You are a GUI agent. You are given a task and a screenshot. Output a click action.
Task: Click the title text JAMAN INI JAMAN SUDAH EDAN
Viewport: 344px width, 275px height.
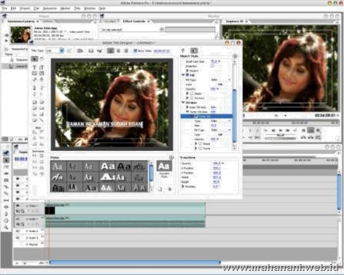104,124
